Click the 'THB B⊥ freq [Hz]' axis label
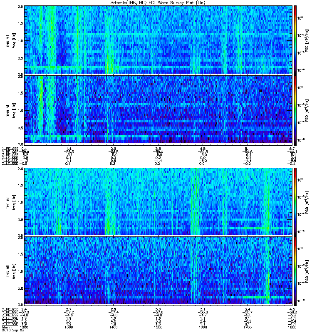312x333 pixels. click(11, 41)
